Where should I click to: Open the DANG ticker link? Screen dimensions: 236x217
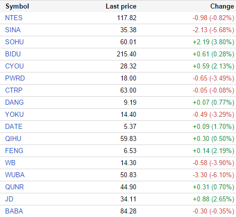pos(15,102)
